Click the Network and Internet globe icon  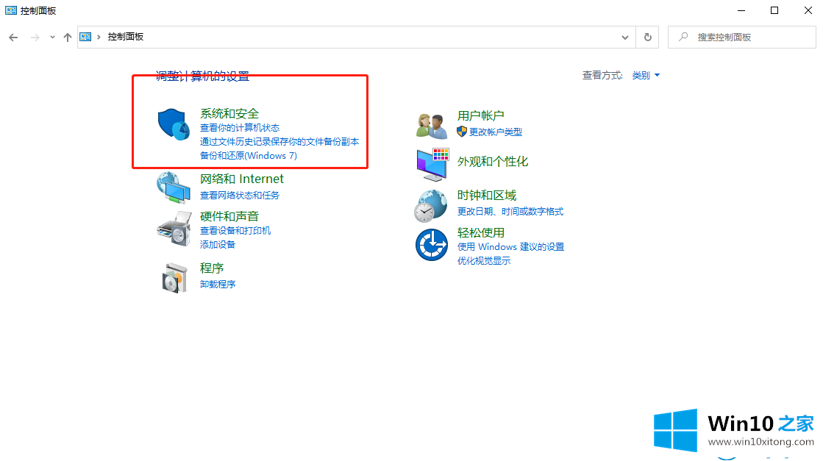click(x=174, y=187)
